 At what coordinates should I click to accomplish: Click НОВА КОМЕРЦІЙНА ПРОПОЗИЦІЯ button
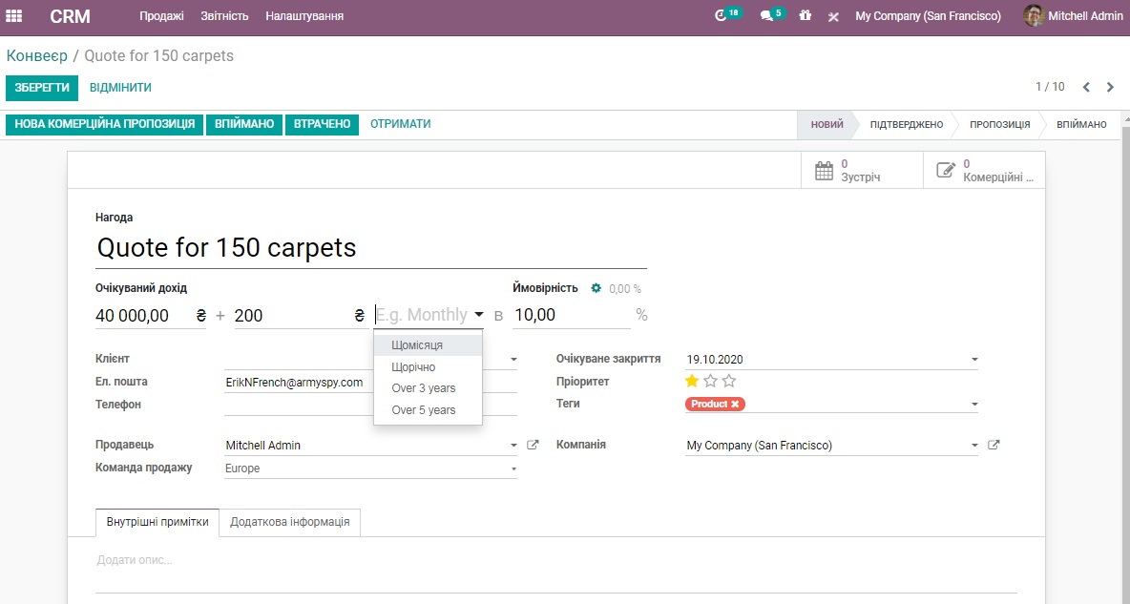point(105,124)
